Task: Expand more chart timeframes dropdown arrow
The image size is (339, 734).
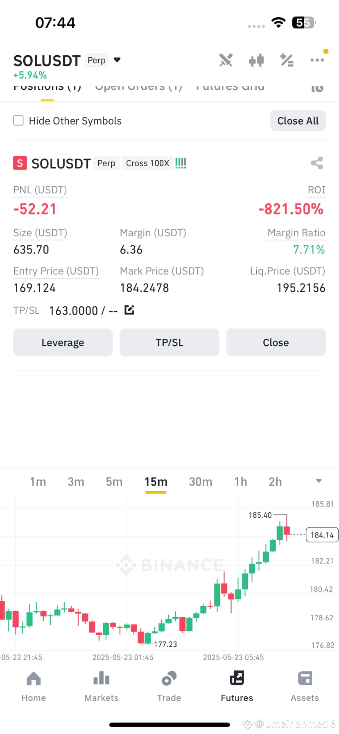Action: (x=319, y=481)
